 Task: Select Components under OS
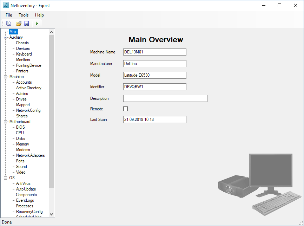(x=26, y=195)
